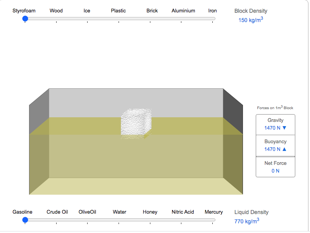
Task: Select Mercury on the liquid scale
Action: [x=214, y=212]
